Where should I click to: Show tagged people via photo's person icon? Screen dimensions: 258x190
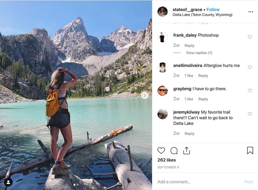point(8,182)
